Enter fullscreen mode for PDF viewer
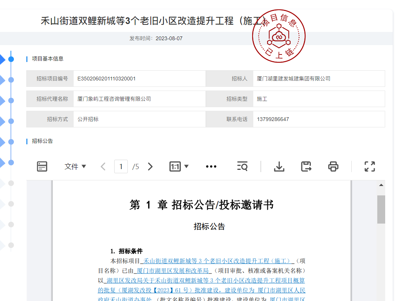Viewport: 416px width, 301px height. [370, 166]
